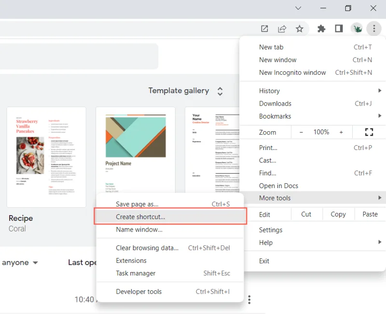The height and width of the screenshot is (314, 386).
Task: Select Open in Docs menu entry
Action: point(313,186)
